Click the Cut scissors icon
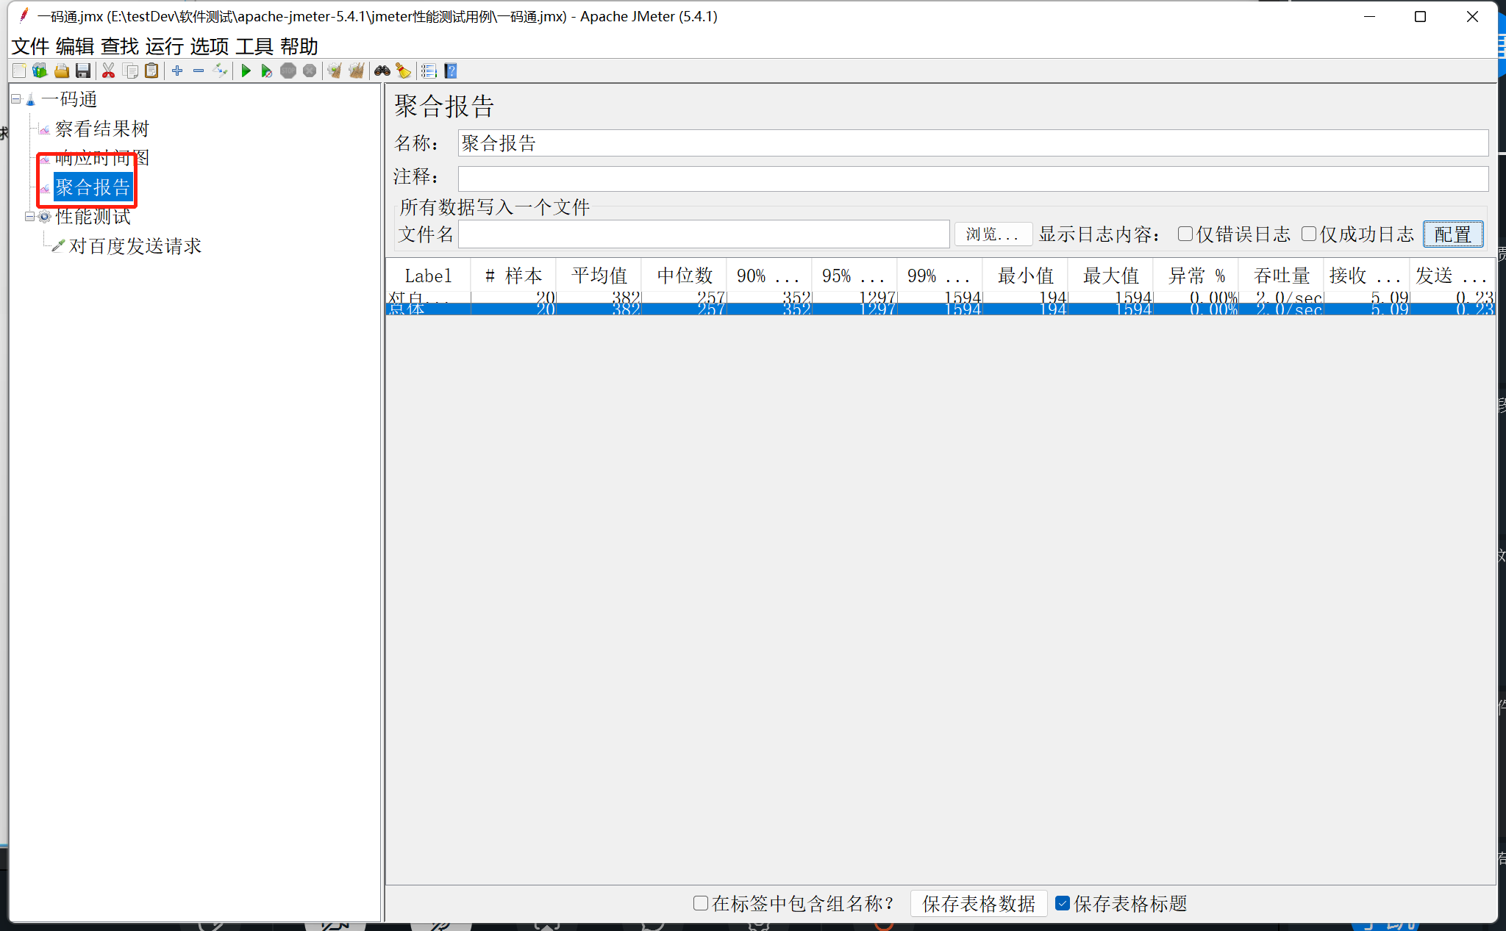Image resolution: width=1506 pixels, height=931 pixels. pos(108,71)
